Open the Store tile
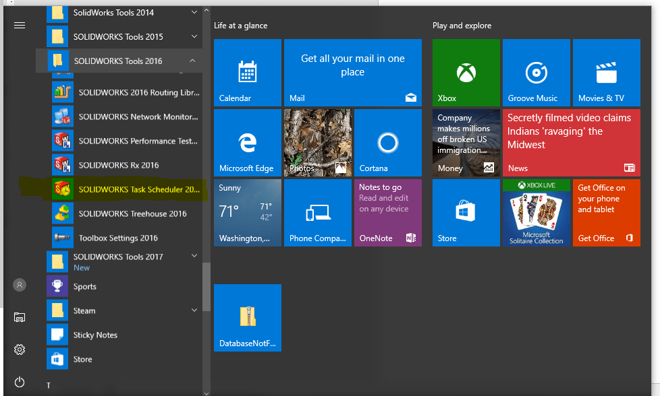Image resolution: width=660 pixels, height=396 pixels. [x=466, y=213]
